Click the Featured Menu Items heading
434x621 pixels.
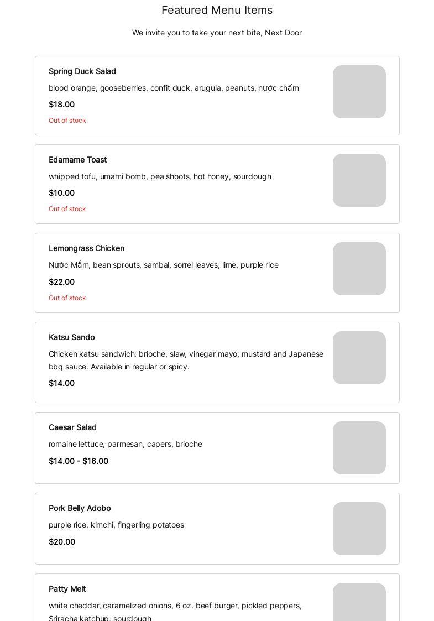217,10
